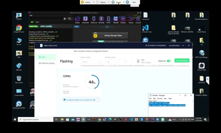Click Secrecy Decrypt Token button
Image resolution: width=221 pixels, height=133 pixels.
point(110,35)
